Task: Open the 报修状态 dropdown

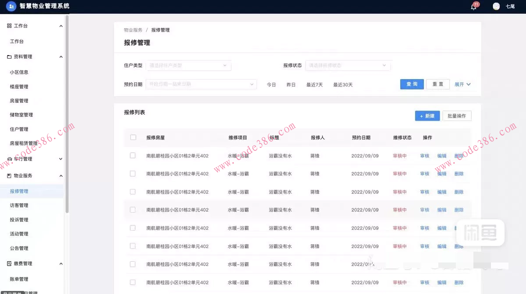Action: pyautogui.click(x=348, y=65)
